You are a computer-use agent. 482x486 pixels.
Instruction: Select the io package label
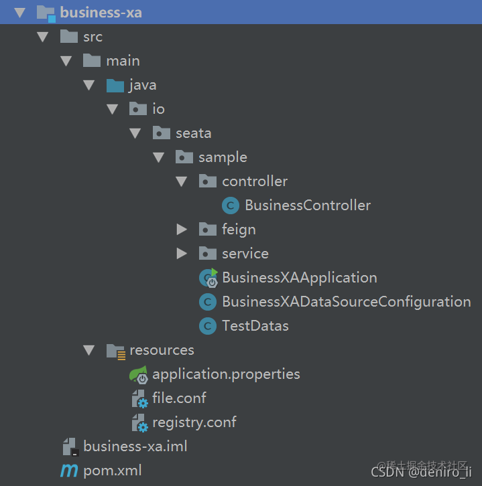[159, 109]
